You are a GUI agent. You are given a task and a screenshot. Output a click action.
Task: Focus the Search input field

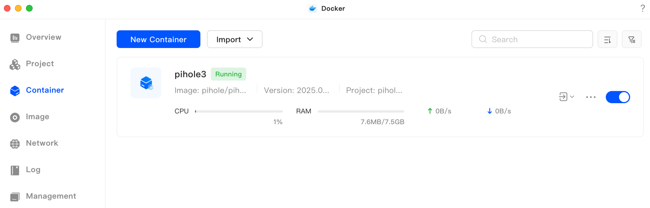tap(532, 39)
